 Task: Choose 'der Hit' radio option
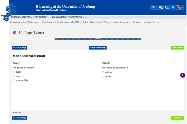tap(103, 77)
